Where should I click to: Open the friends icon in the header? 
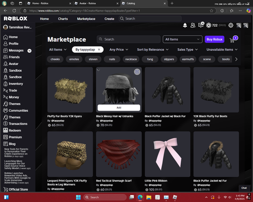[193, 25]
